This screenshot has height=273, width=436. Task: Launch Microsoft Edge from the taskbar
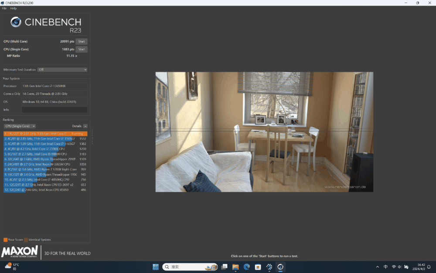point(247,266)
